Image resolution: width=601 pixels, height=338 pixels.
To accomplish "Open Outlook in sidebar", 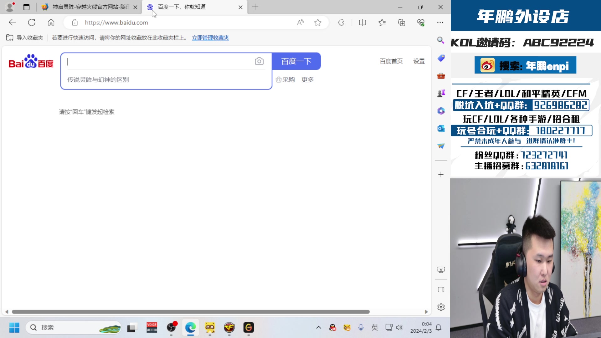I will 441,128.
